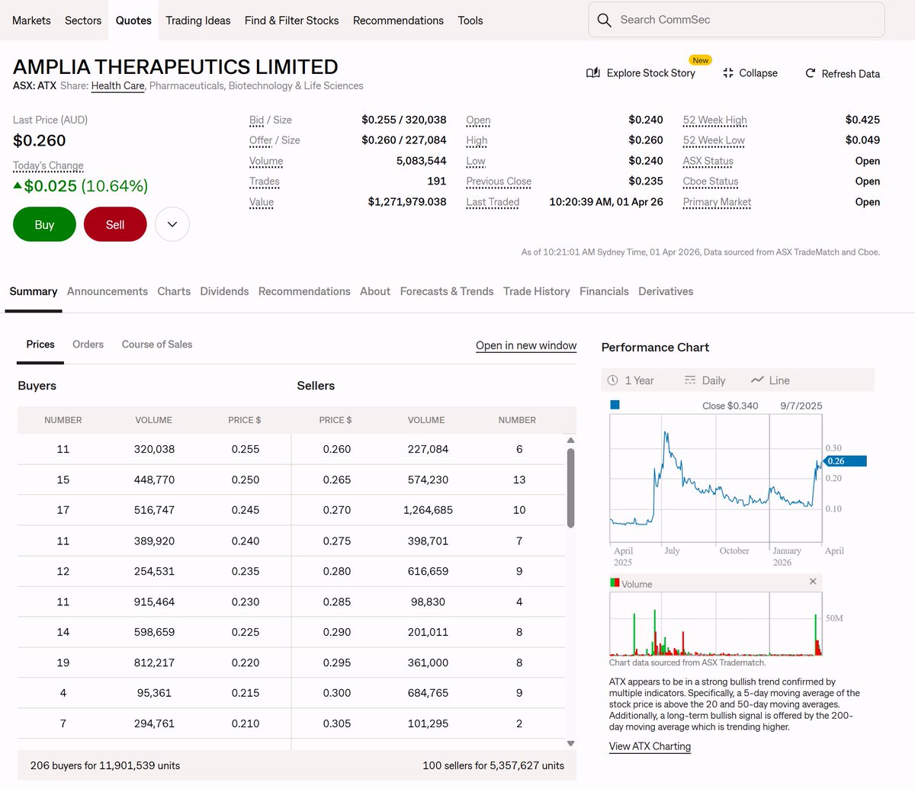Viewport: 915px width, 789px height.
Task: Open the Tools menu
Action: pyautogui.click(x=470, y=21)
